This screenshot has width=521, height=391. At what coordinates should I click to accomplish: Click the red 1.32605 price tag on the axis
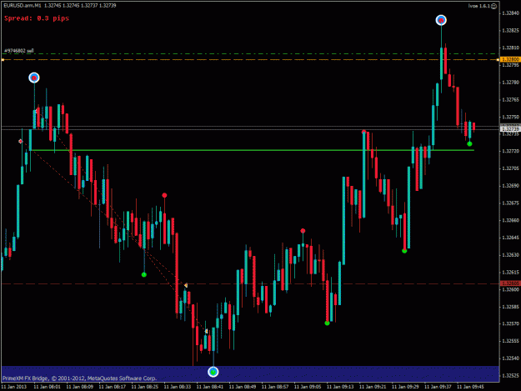point(510,283)
